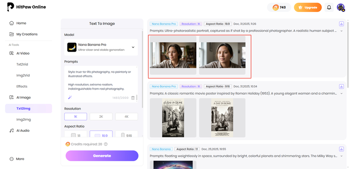This screenshot has height=169, width=353.
Task: Open the space planets image thumbnail
Action: tap(173, 165)
